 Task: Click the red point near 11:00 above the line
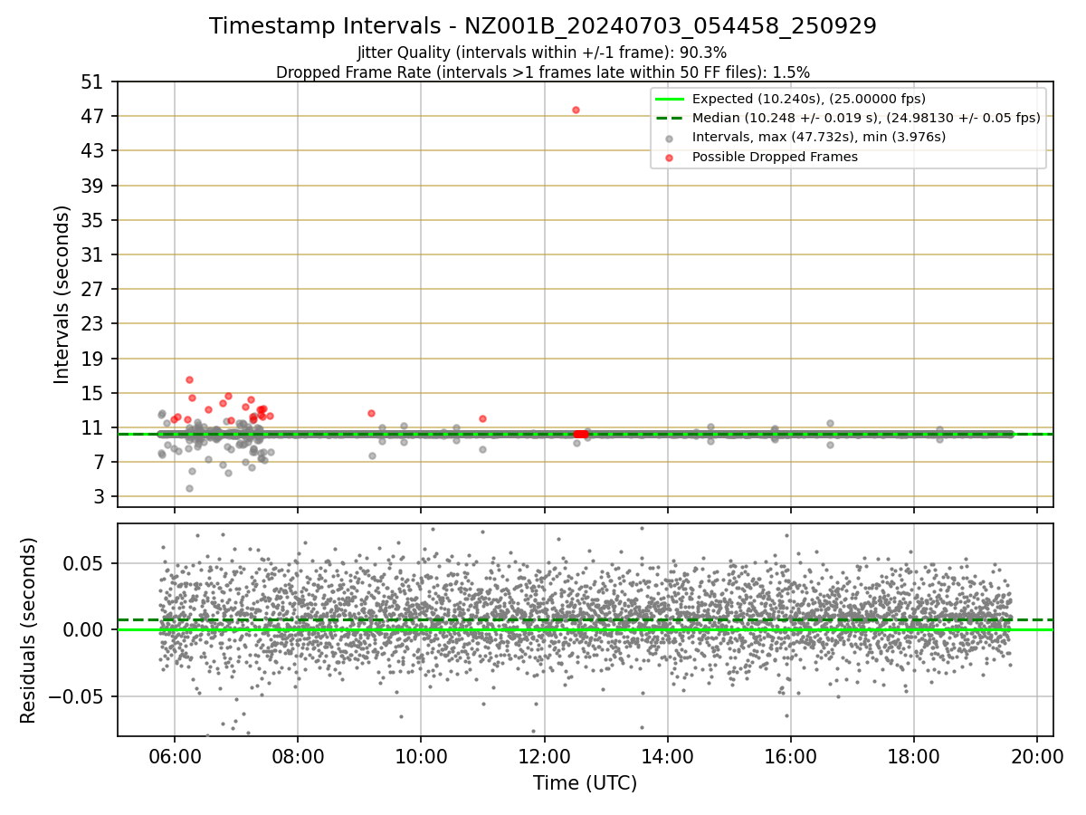pos(482,418)
